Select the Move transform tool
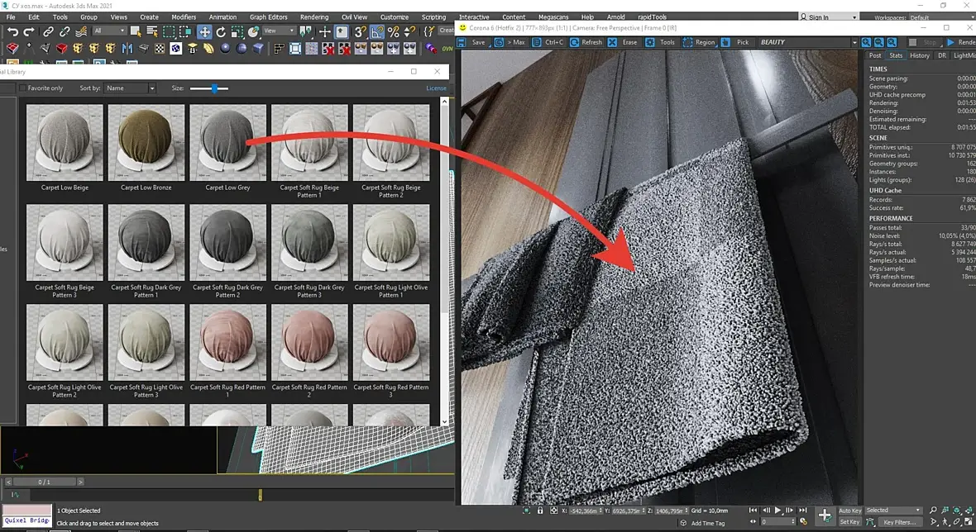The width and height of the screenshot is (976, 532). pos(204,32)
